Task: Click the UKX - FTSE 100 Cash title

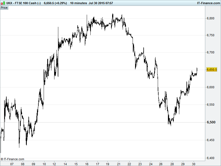Action: coord(21,2)
